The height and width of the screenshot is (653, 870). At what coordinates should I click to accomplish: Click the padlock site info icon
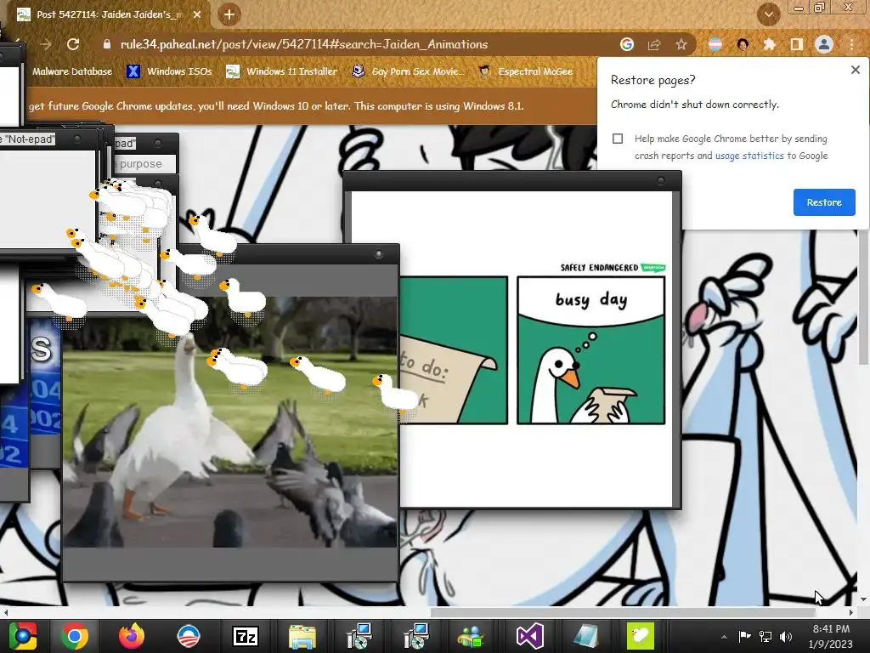(106, 44)
